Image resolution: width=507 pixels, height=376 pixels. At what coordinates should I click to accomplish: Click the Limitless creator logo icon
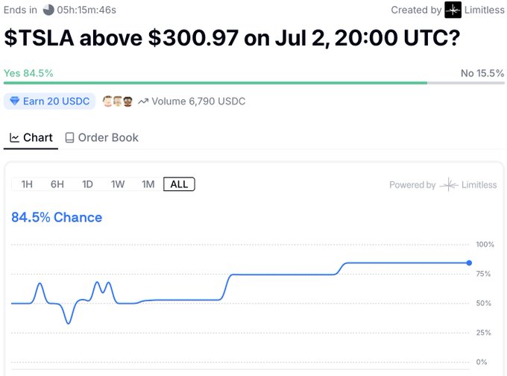click(x=453, y=10)
